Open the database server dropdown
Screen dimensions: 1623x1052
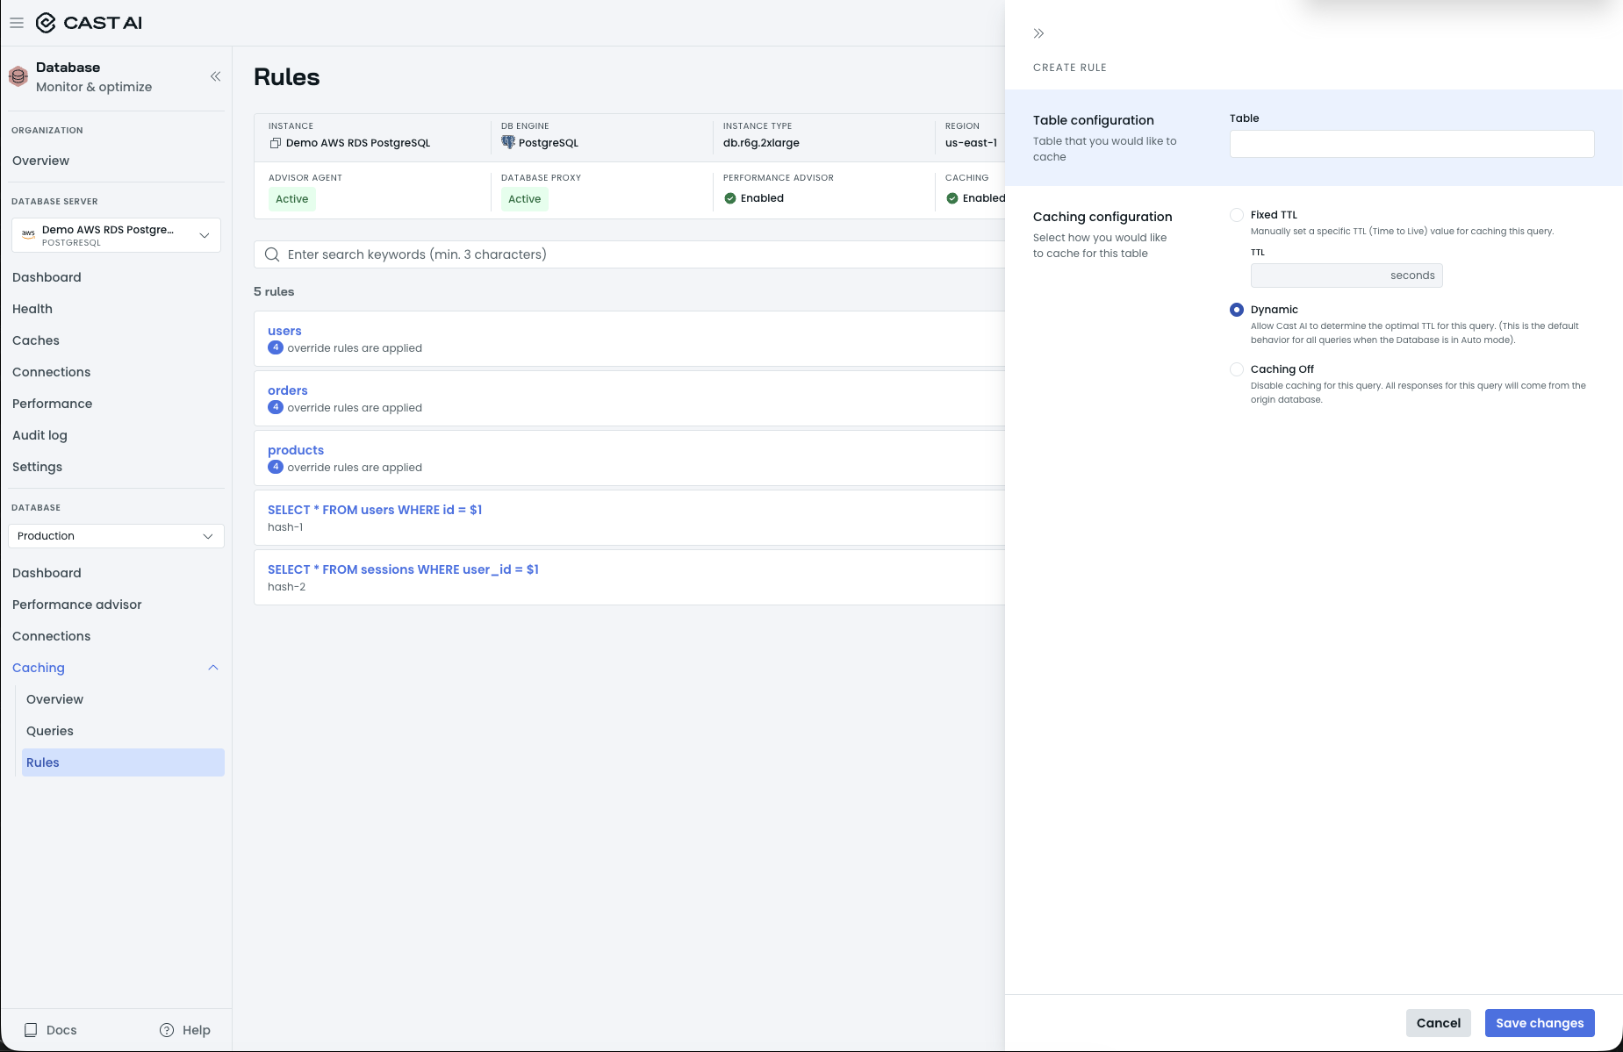coord(116,235)
